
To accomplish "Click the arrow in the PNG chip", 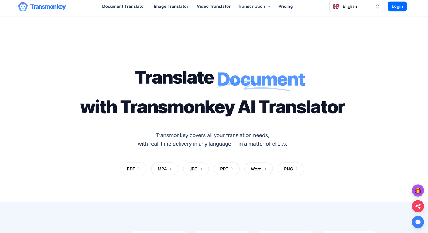I will pos(296,169).
